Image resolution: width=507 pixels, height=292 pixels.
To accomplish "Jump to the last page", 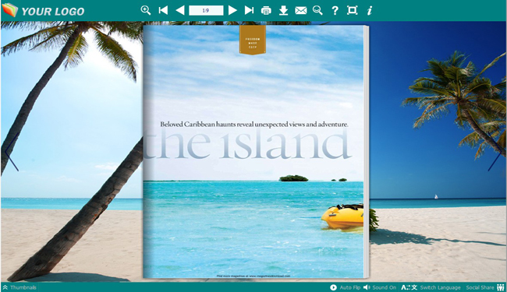I will pyautogui.click(x=249, y=10).
